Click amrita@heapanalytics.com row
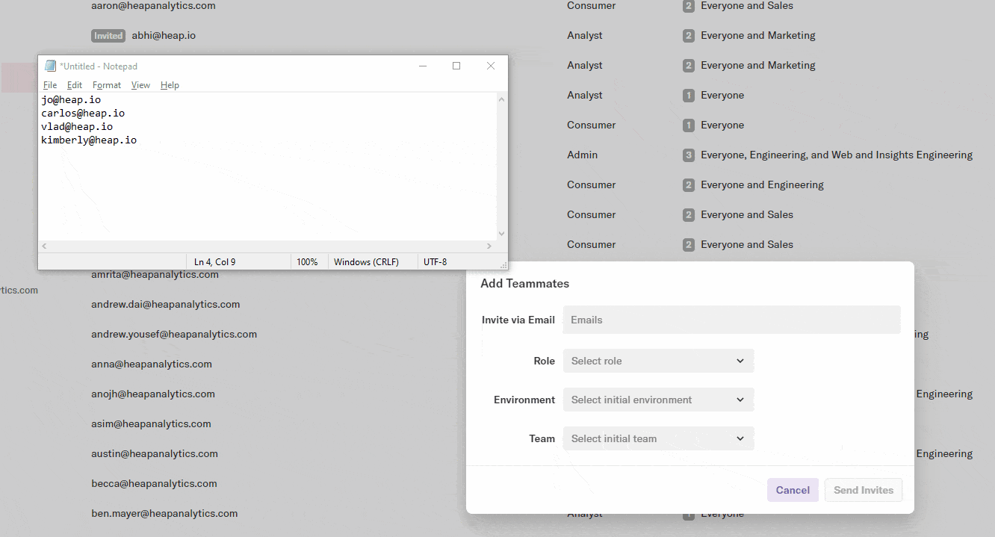995x537 pixels. [155, 274]
